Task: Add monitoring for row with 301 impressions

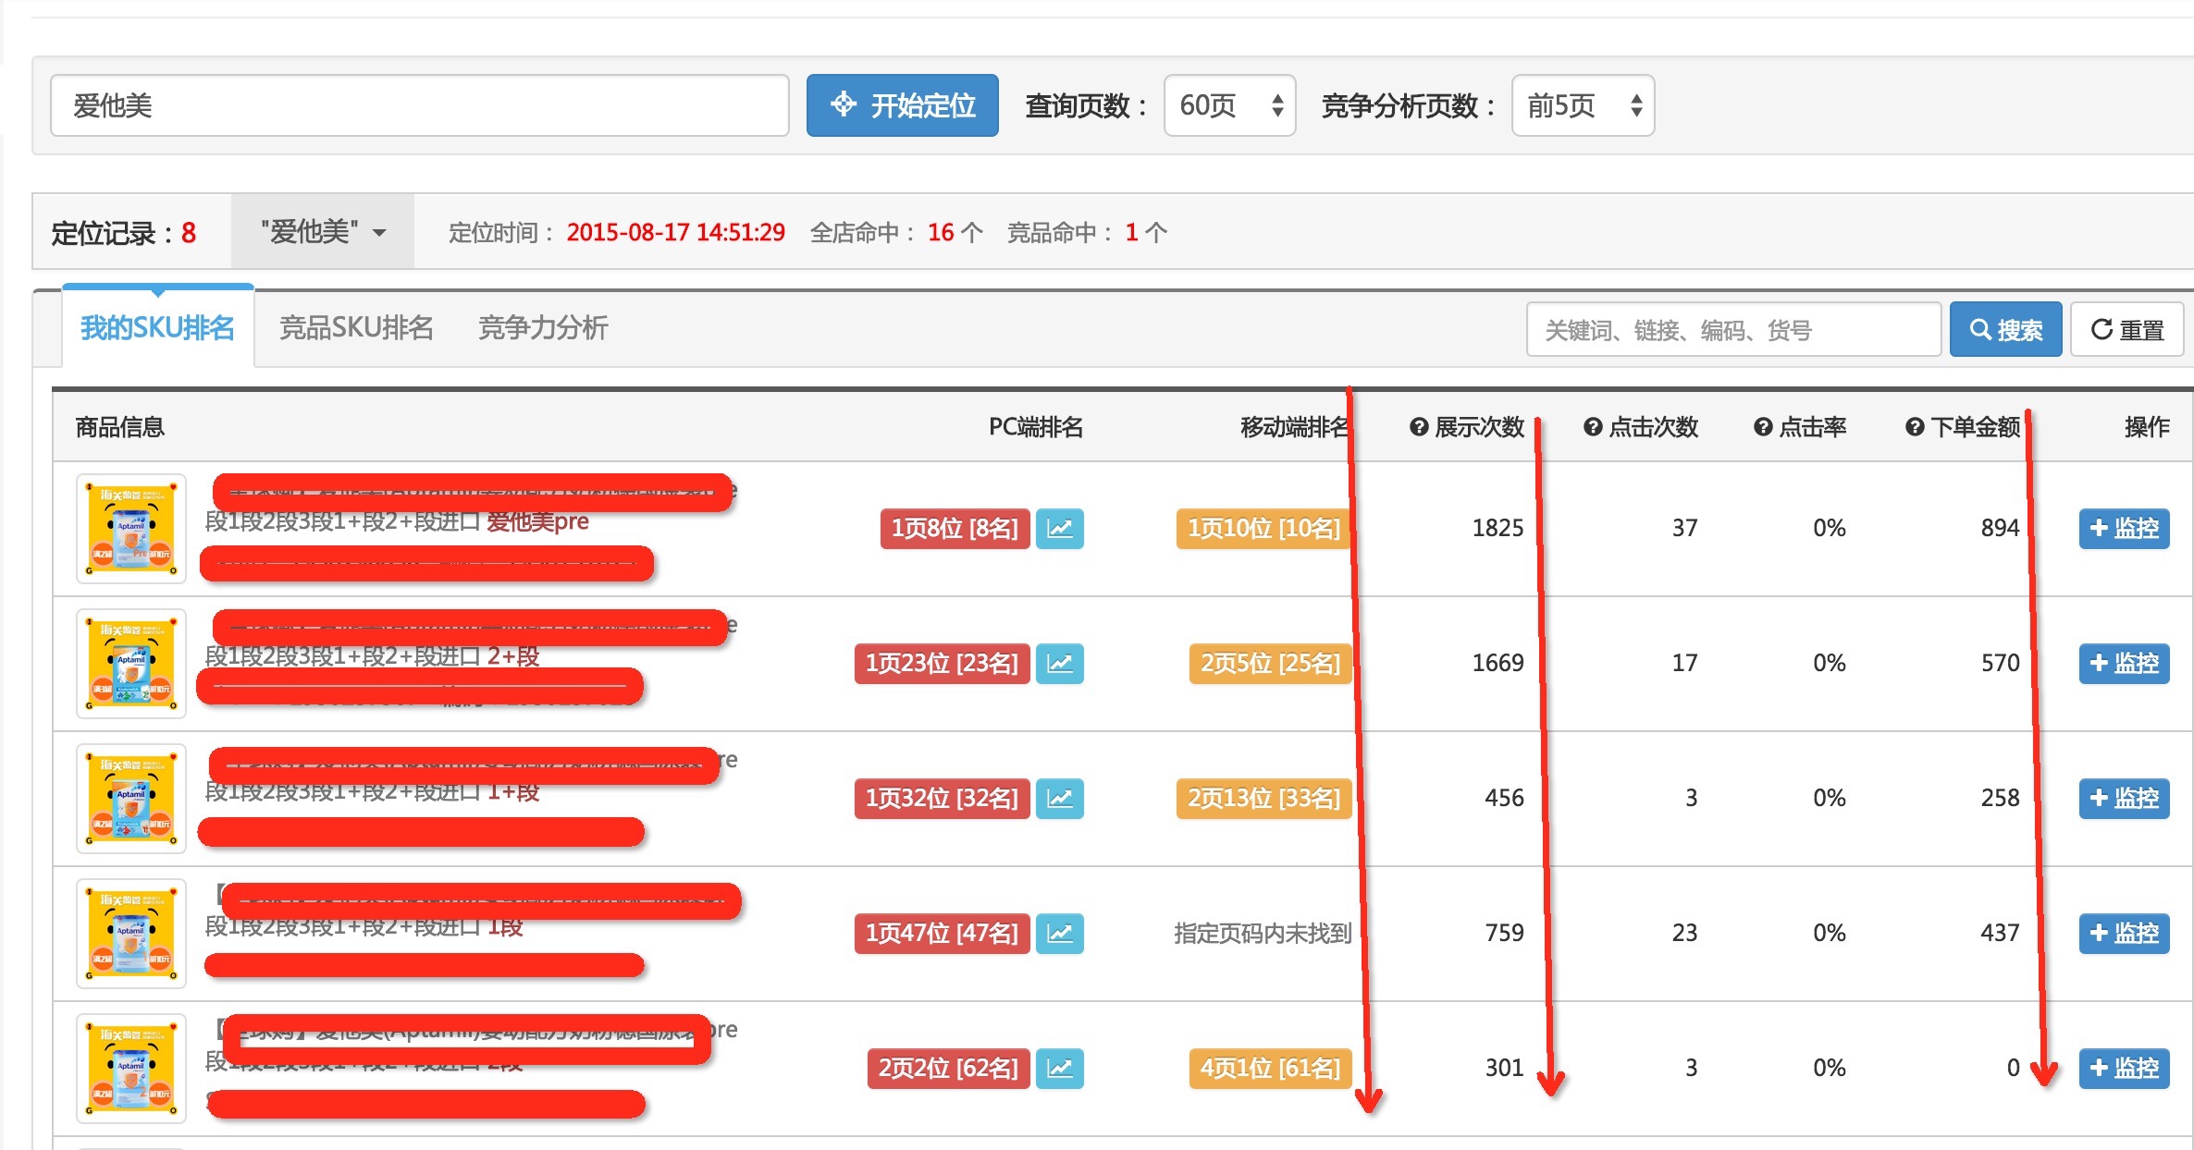Action: (x=2124, y=1069)
